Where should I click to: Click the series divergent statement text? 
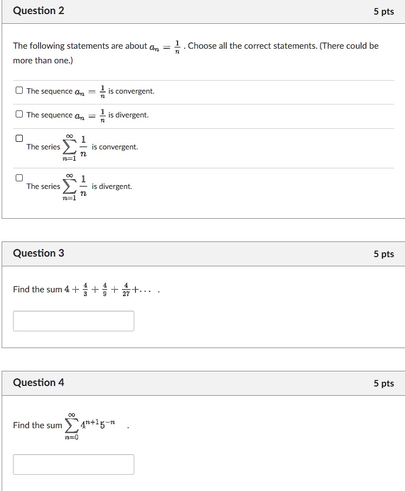(x=81, y=186)
